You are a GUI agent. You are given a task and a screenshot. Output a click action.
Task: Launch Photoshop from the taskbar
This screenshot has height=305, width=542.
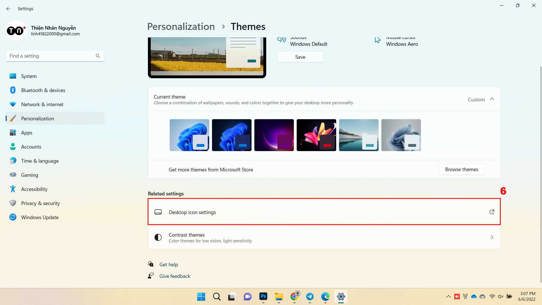click(x=263, y=297)
